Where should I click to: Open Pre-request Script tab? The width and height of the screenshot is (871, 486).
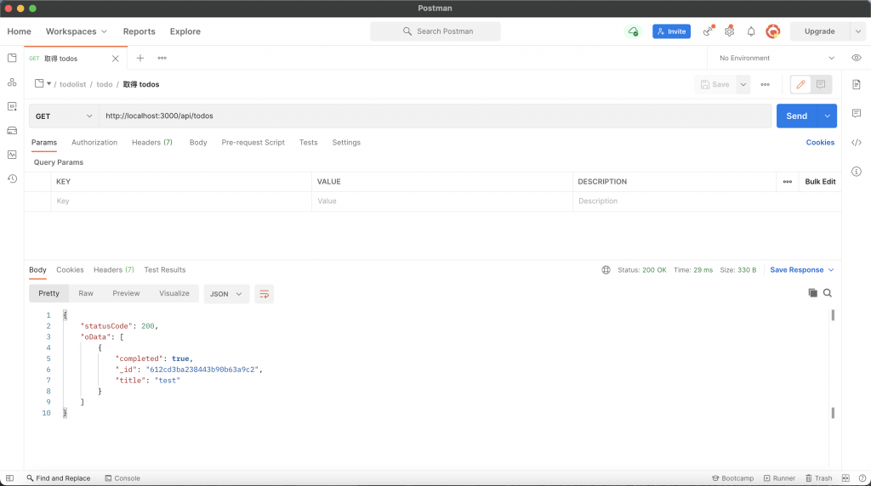point(253,143)
